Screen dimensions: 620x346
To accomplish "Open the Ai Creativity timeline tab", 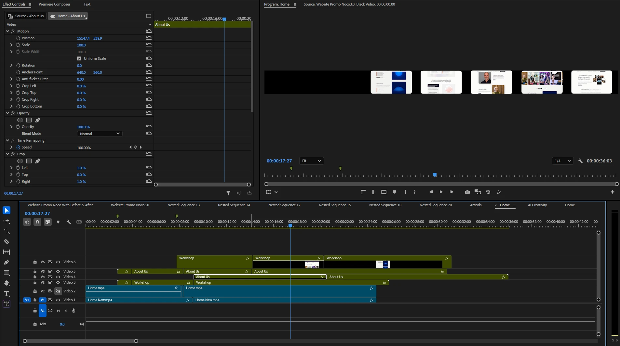I will tap(537, 205).
